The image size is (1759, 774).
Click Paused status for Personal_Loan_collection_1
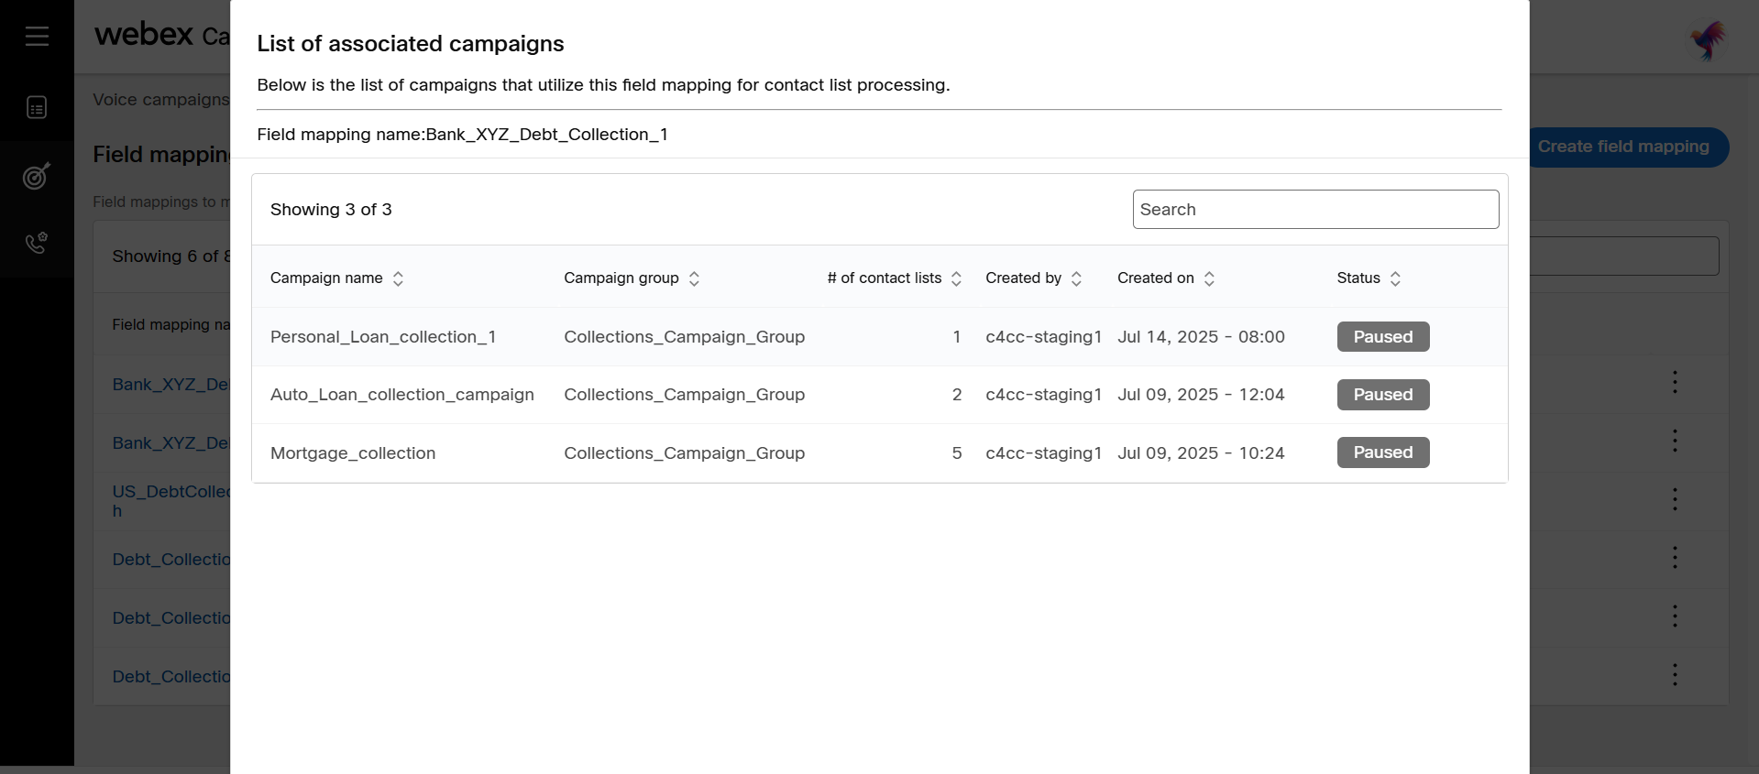[1382, 337]
